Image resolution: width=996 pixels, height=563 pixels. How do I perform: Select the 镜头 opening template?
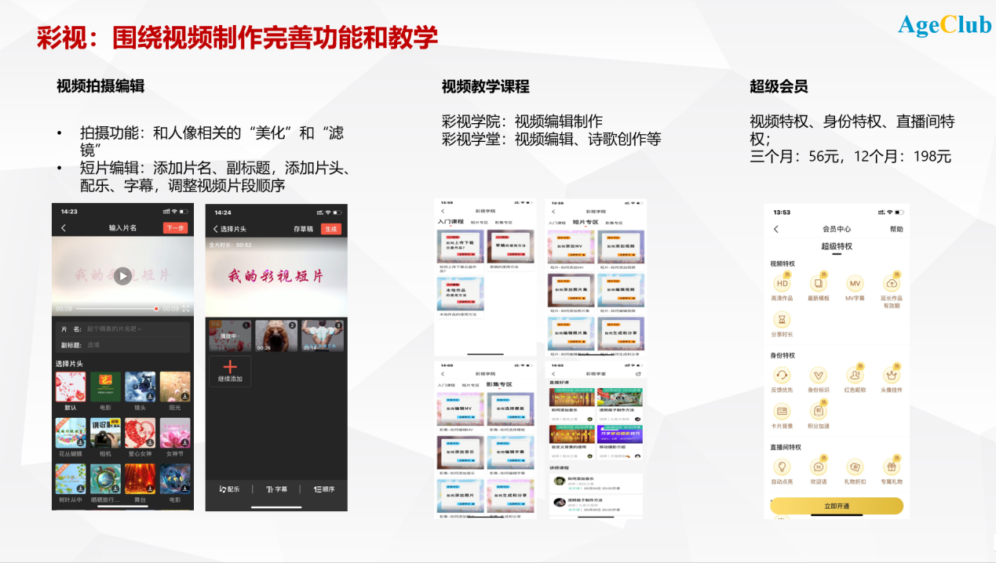(x=140, y=387)
